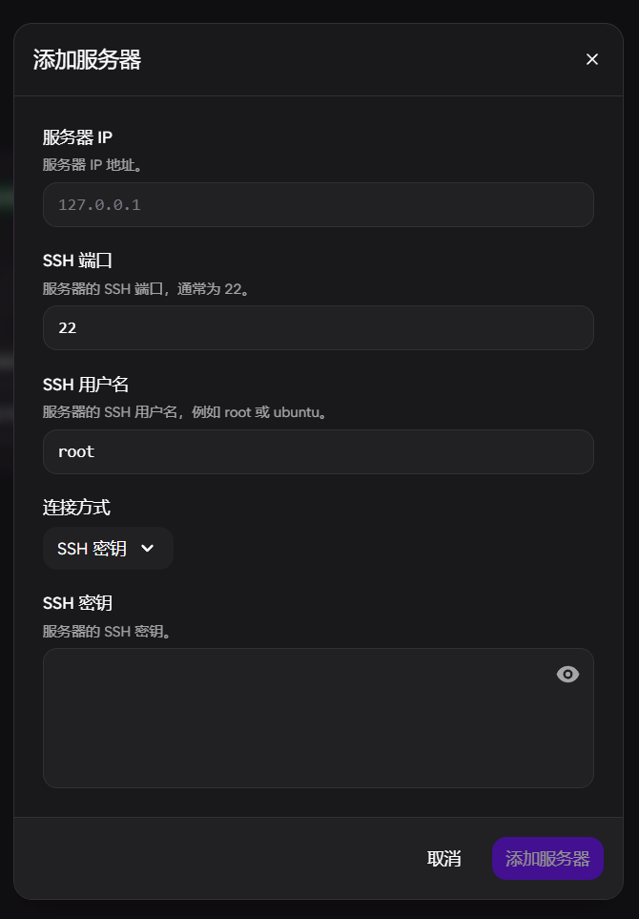The image size is (639, 919).
Task: Click the 通常为 22 port hint text
Action: tap(146, 288)
